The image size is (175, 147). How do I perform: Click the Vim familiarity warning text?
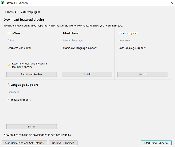[x=29, y=65]
